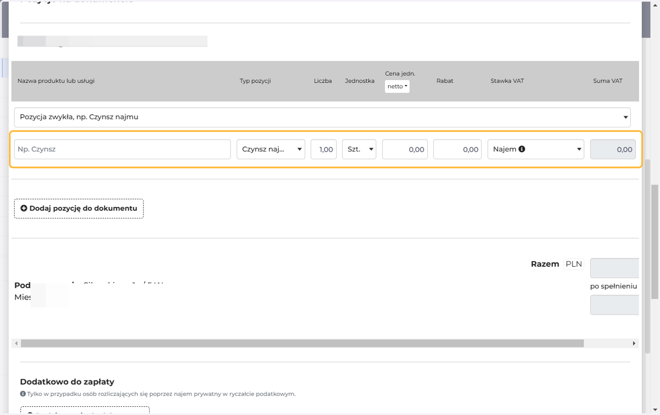Click the 'Typ pozycji' column header
Image resolution: width=660 pixels, height=415 pixels.
(255, 81)
